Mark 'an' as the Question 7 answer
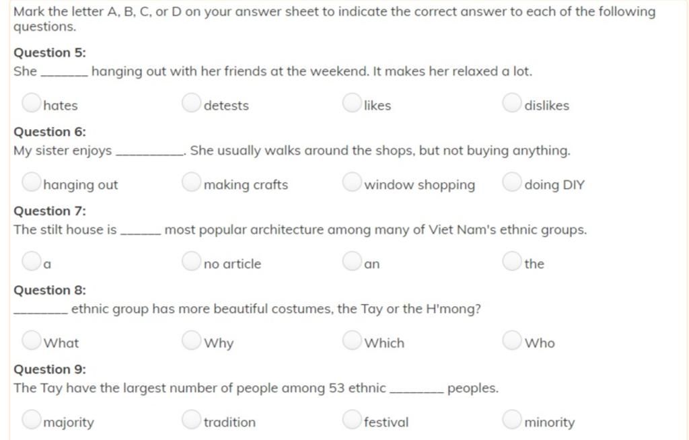The width and height of the screenshot is (689, 440). (351, 260)
